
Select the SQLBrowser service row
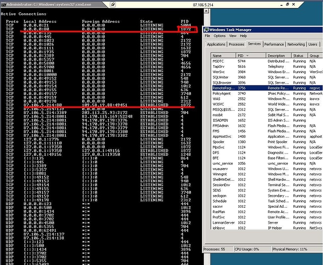pos(267,83)
